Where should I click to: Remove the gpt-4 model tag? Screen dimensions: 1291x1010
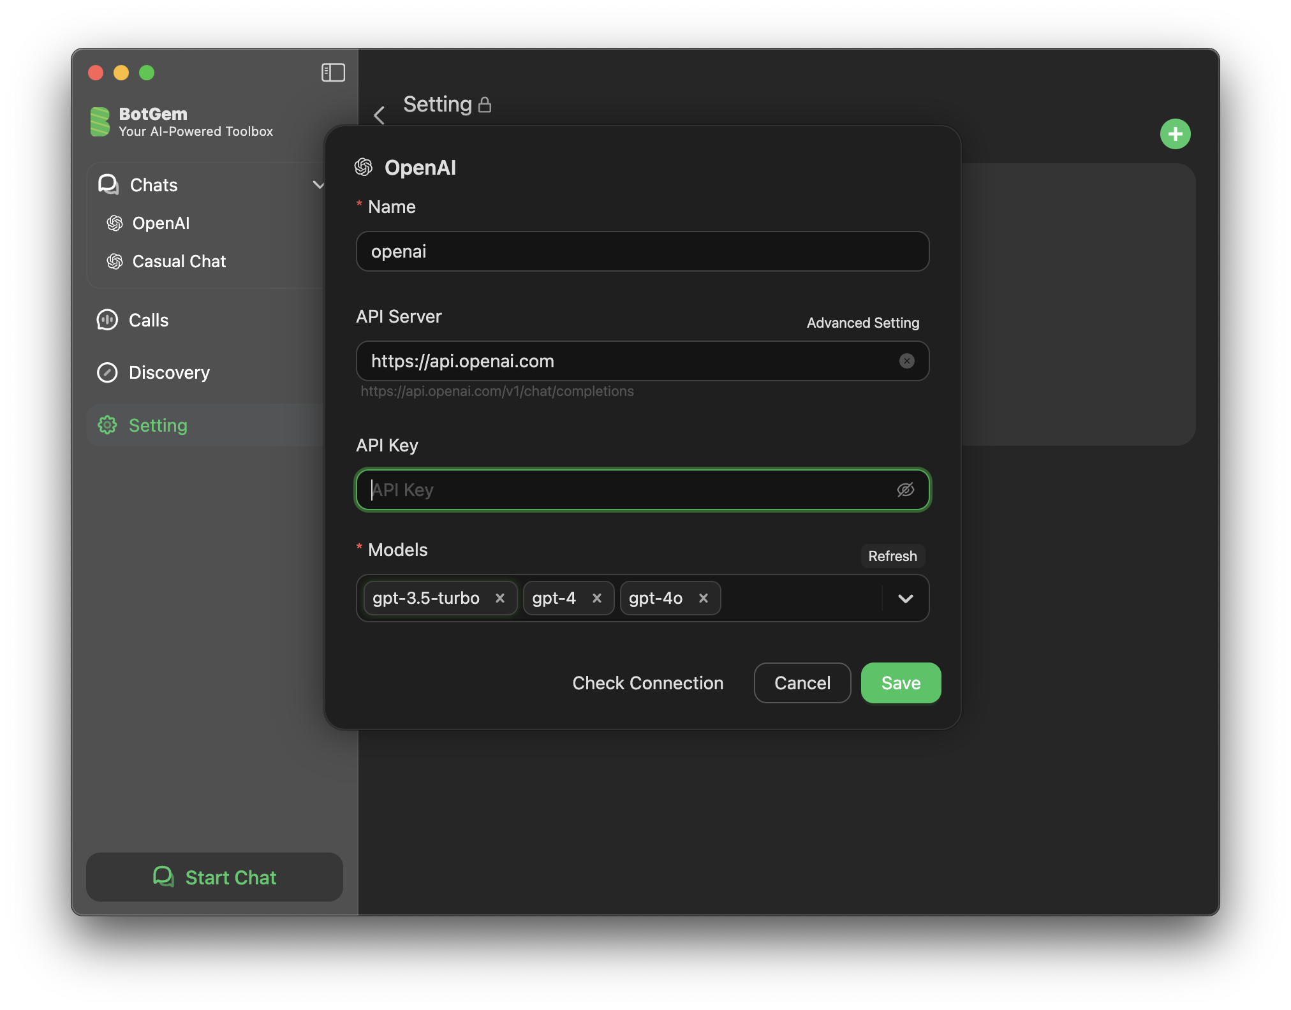click(x=597, y=598)
